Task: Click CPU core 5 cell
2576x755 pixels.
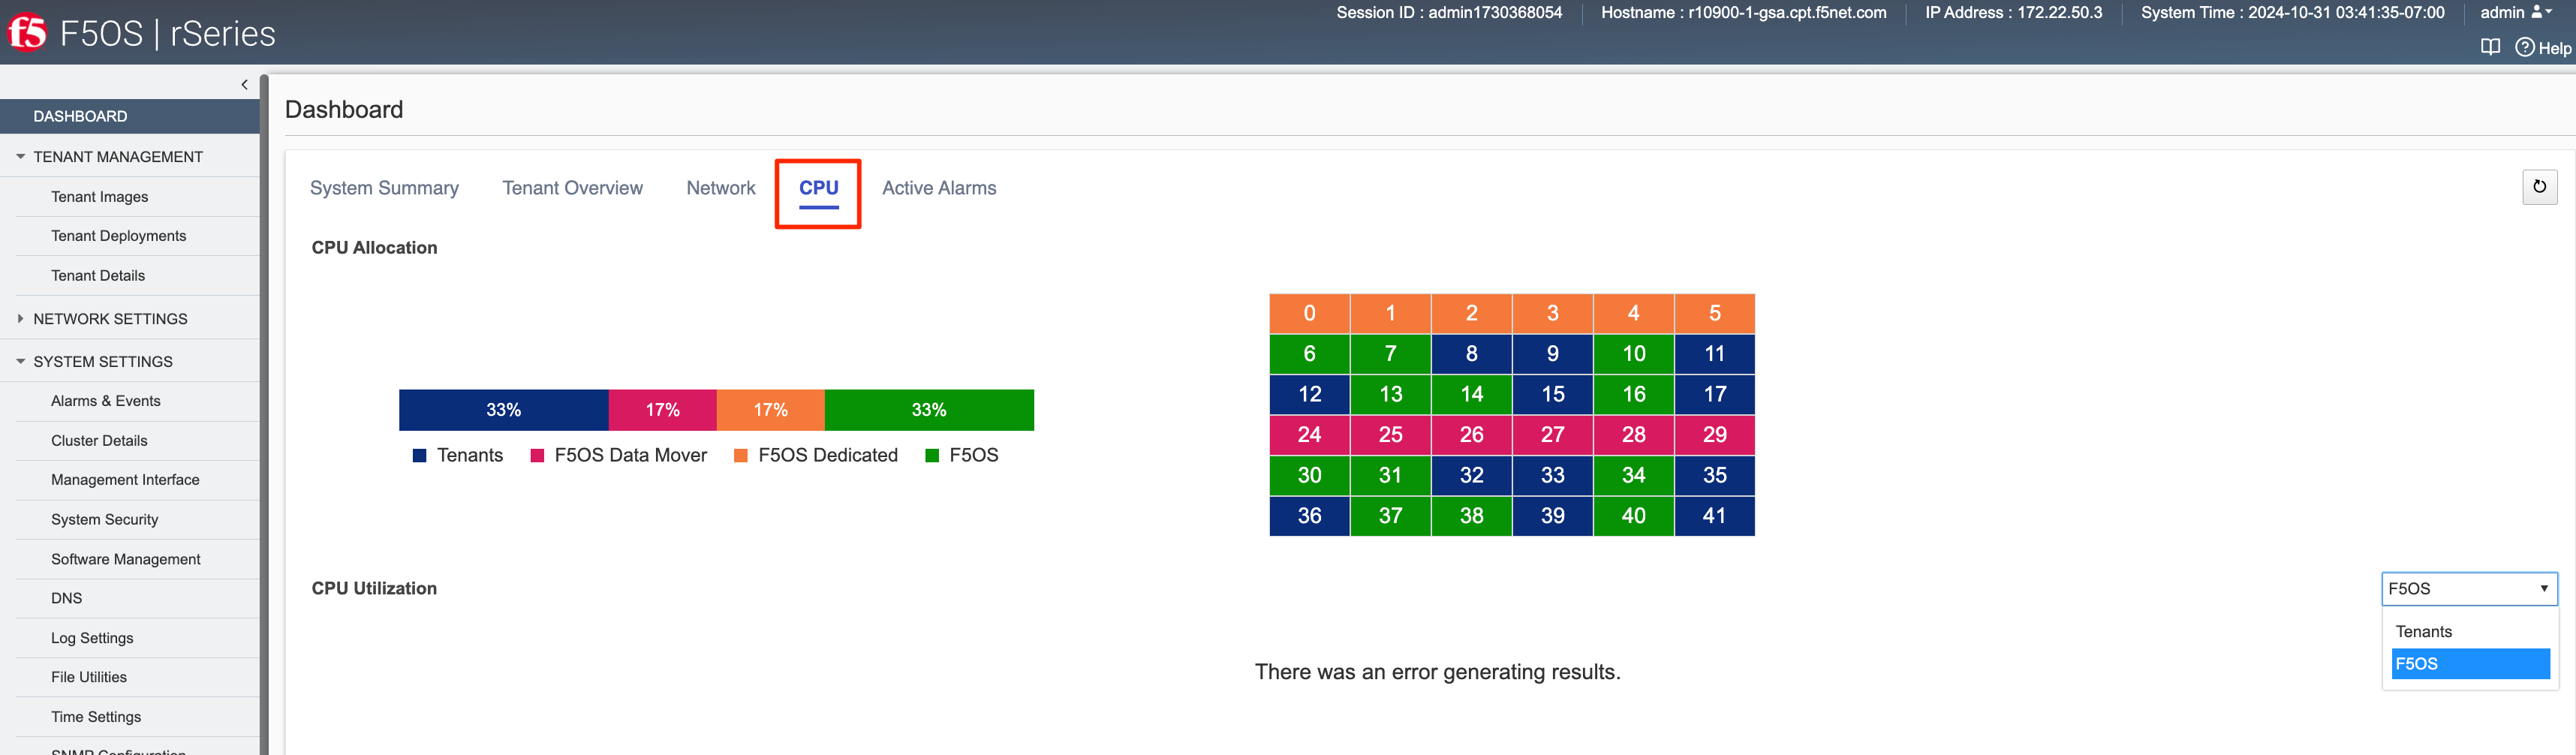Action: tap(1714, 313)
